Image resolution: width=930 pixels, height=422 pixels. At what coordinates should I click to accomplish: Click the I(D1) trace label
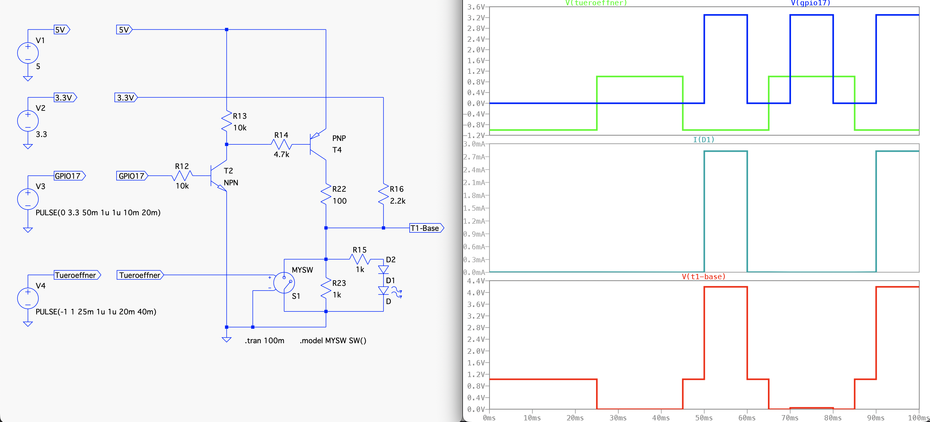click(x=704, y=140)
